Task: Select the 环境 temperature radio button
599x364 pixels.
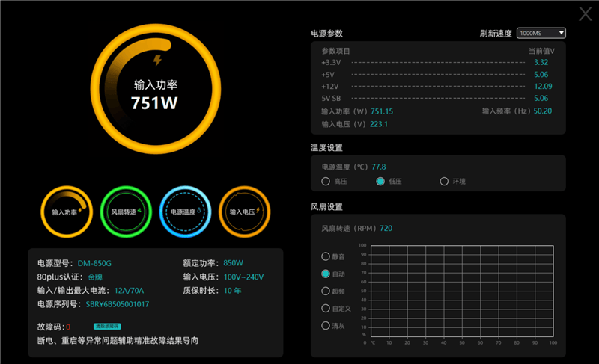Action: (x=444, y=182)
